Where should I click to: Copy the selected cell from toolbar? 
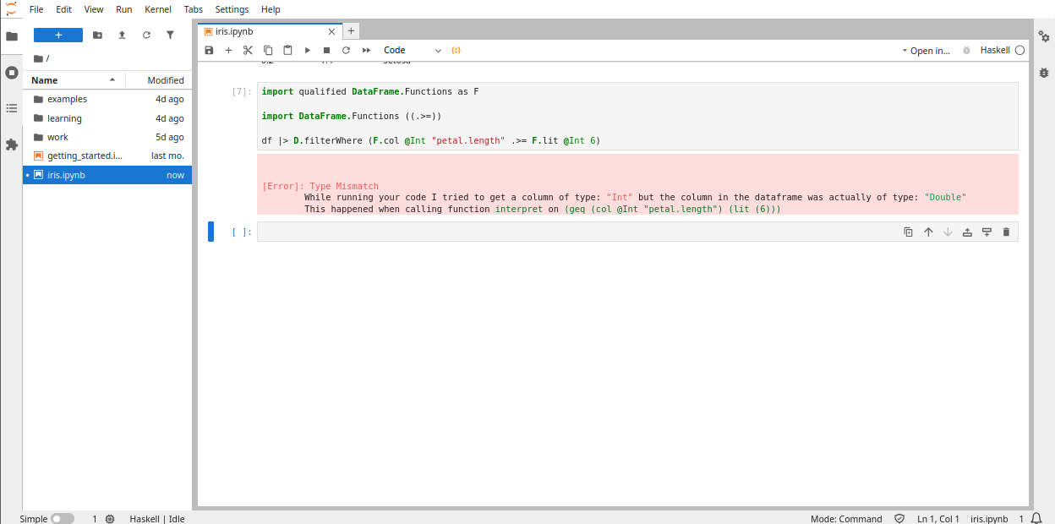point(268,51)
